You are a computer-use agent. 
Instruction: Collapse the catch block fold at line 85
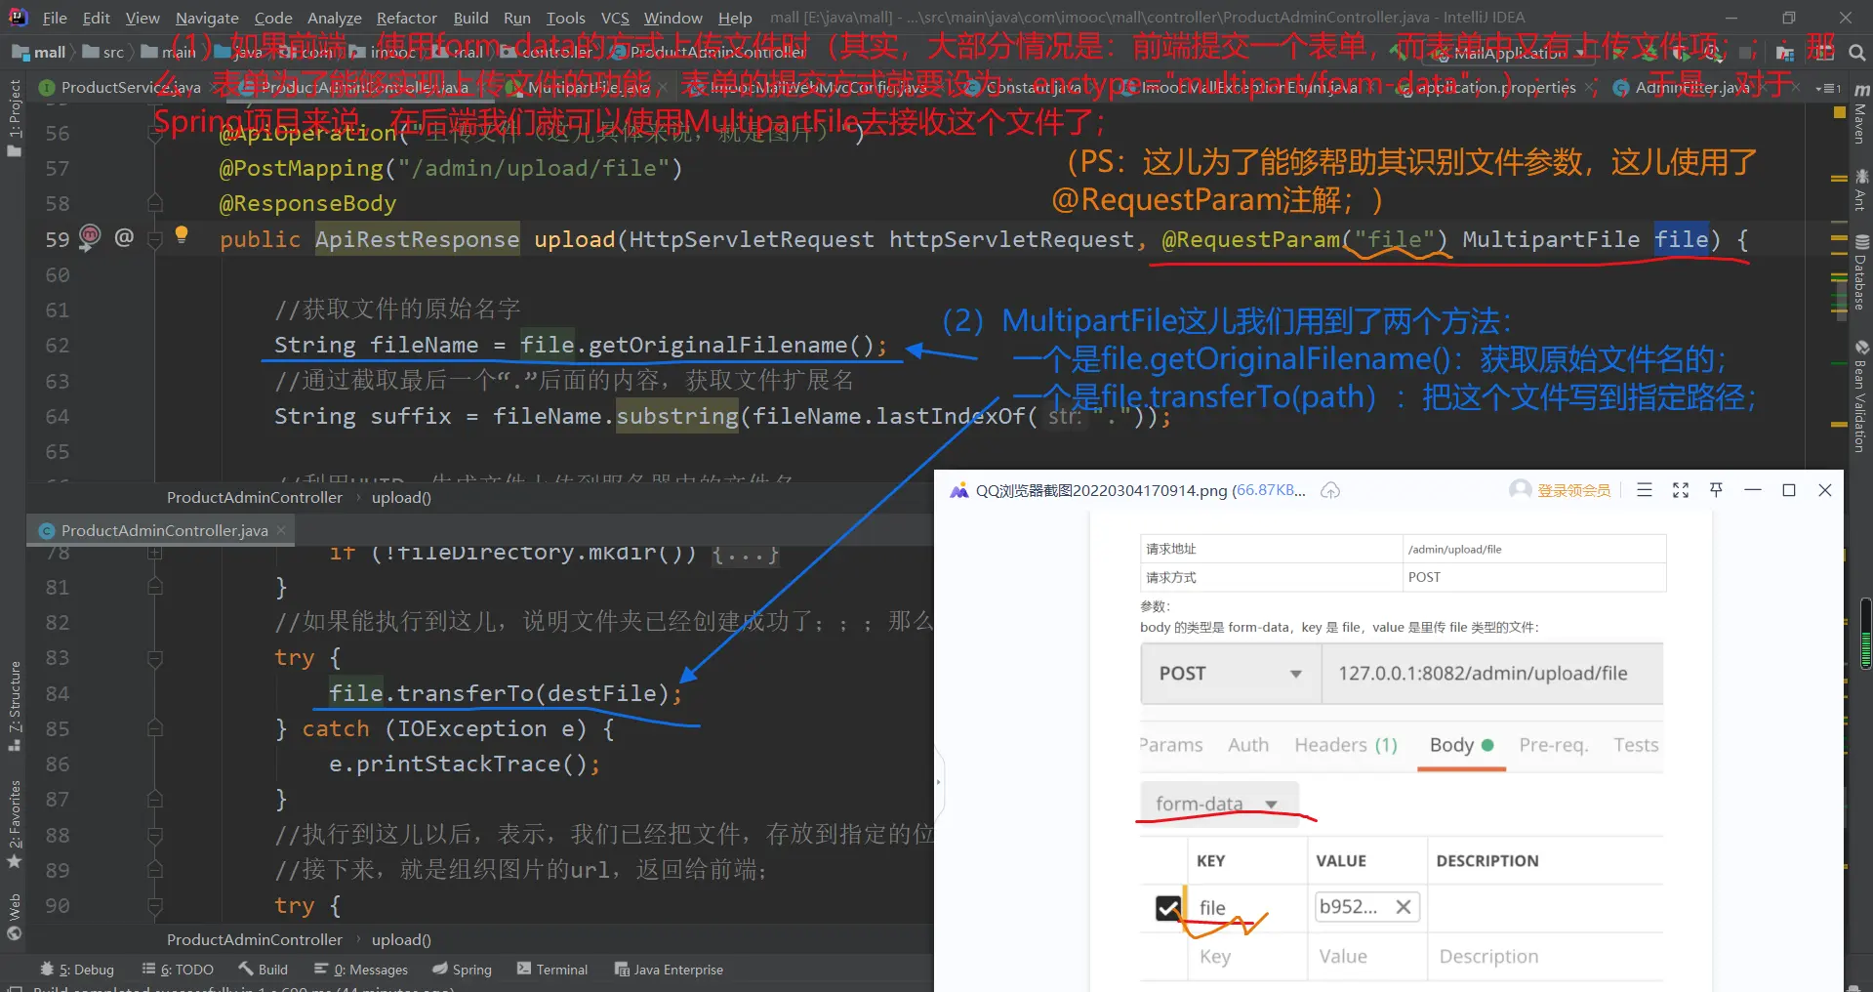coord(154,728)
